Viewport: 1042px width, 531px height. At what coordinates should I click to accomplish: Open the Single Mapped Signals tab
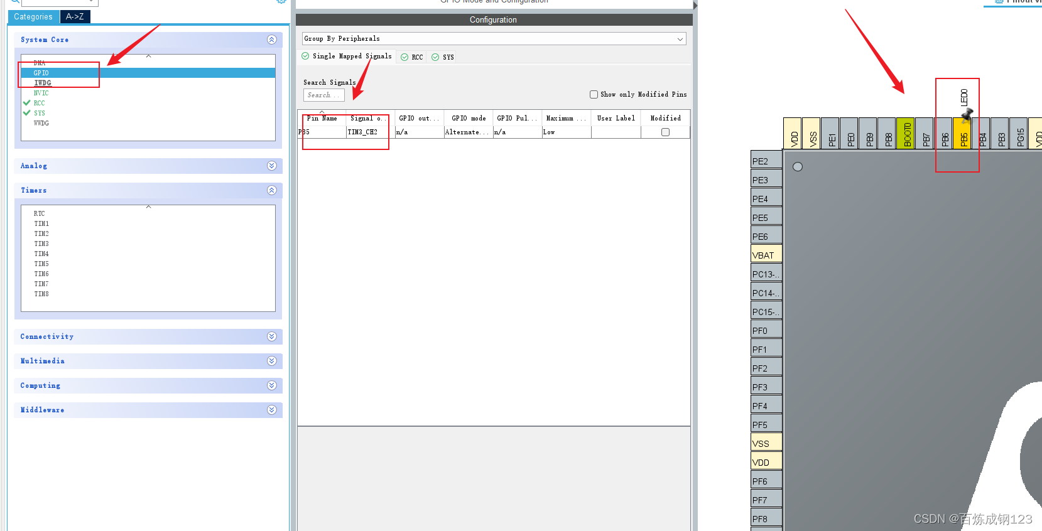click(347, 56)
